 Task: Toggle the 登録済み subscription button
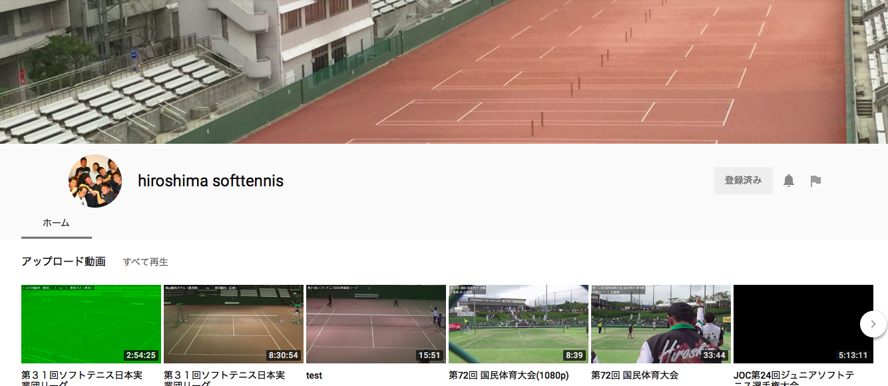744,180
